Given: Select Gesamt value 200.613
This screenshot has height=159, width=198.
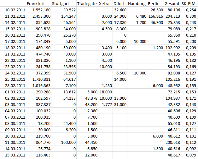Looking at the screenshot, I should click(172, 143).
